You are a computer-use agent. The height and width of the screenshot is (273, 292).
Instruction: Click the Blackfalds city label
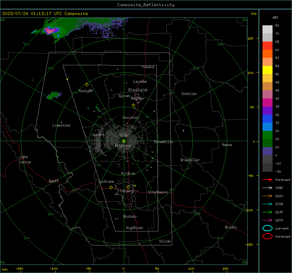138,90
